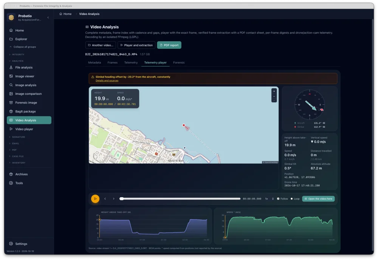This screenshot has height=260, width=378.
Task: Click the telemetry playback seek bar
Action: (180, 199)
